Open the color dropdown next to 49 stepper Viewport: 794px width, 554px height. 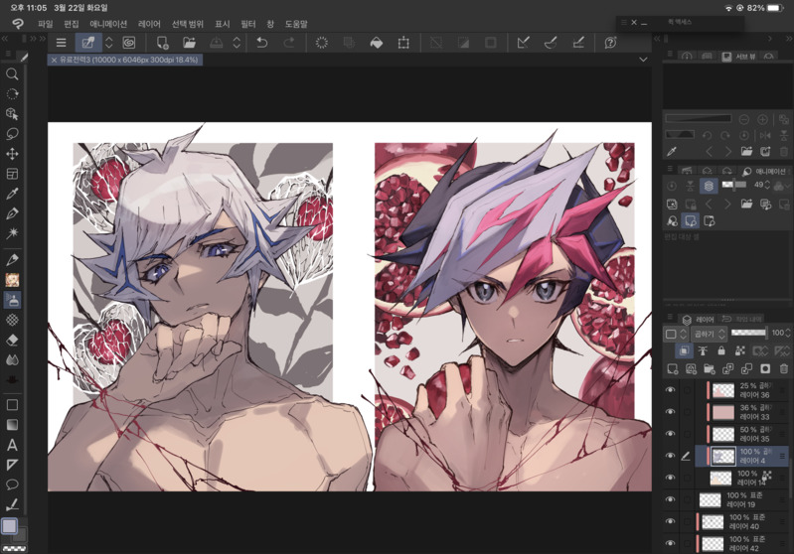(x=781, y=186)
